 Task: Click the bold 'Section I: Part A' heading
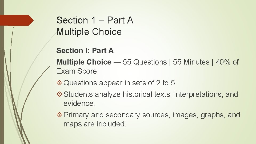point(85,50)
